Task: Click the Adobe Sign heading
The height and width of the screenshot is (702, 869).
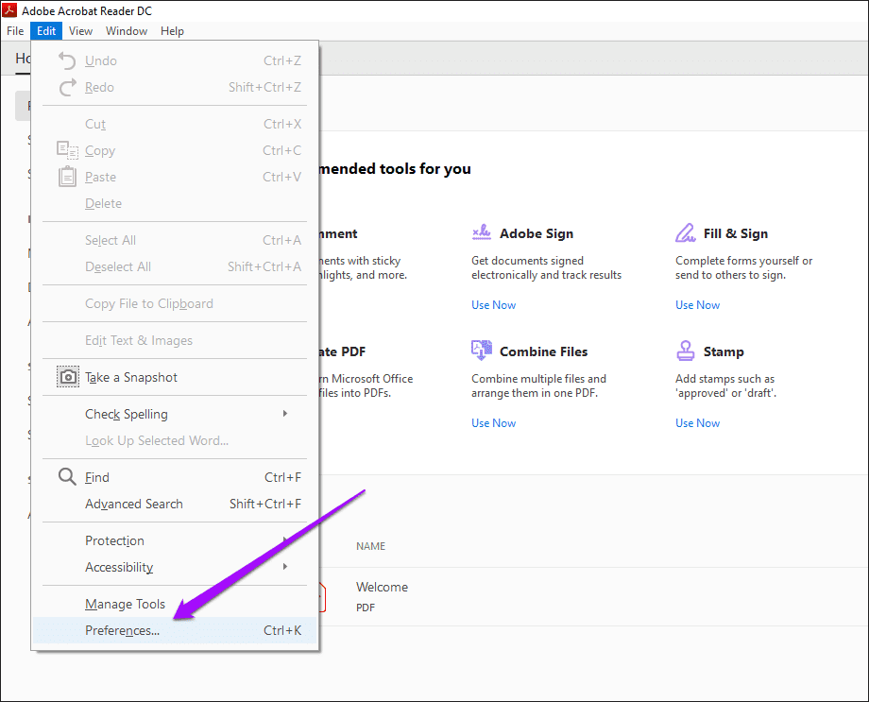Action: (536, 233)
